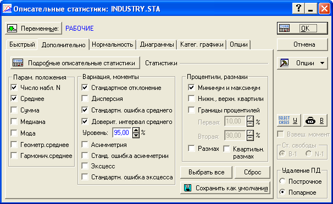333x204 pixels.
Task: Click the weight (scale) button
Action: click(315, 120)
